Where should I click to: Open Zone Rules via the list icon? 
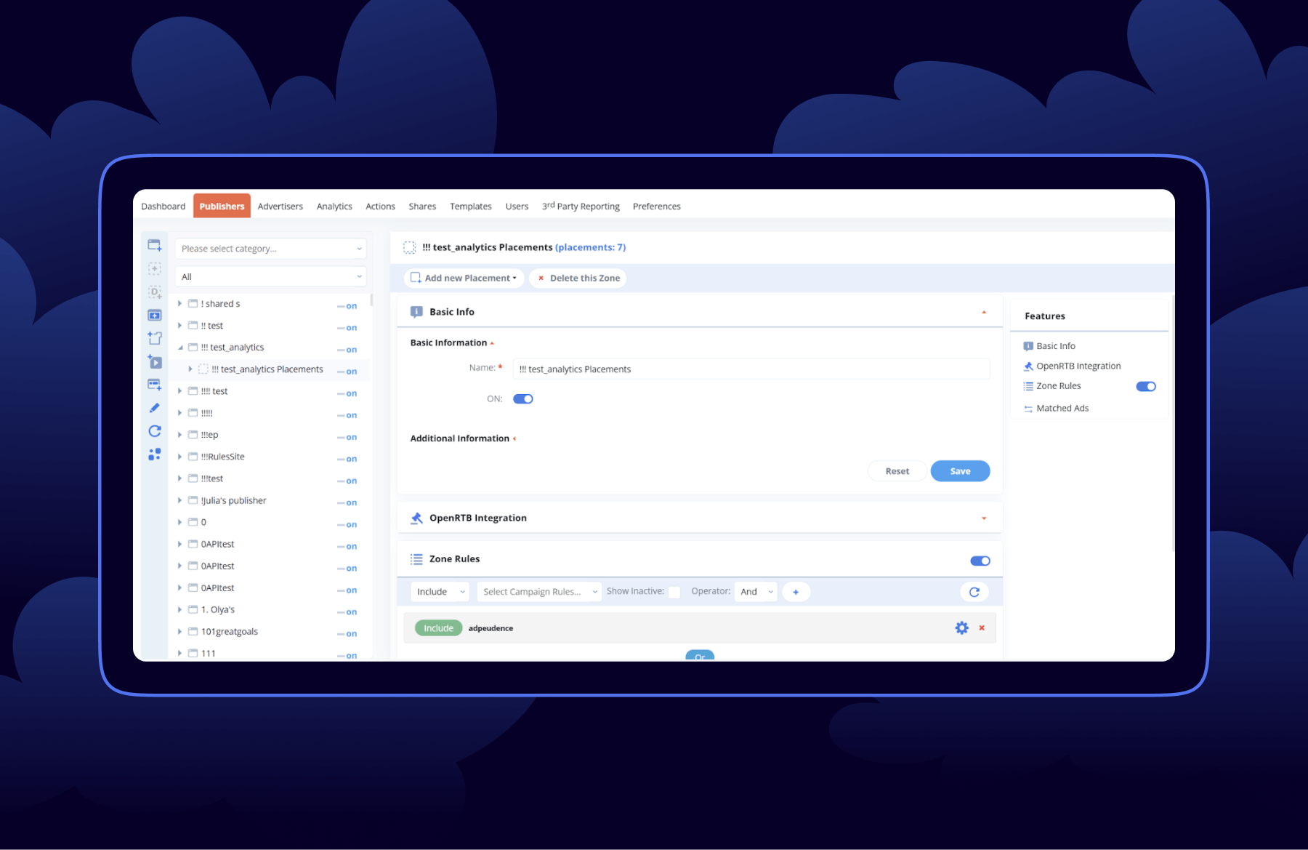pos(416,558)
